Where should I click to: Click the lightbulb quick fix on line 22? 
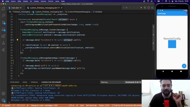(x=18, y=40)
